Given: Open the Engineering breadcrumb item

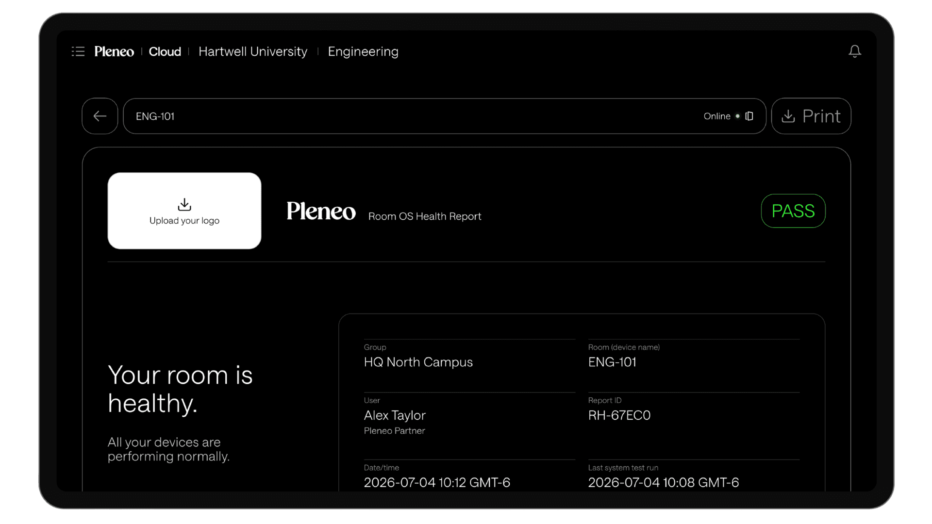Looking at the screenshot, I should coord(363,51).
